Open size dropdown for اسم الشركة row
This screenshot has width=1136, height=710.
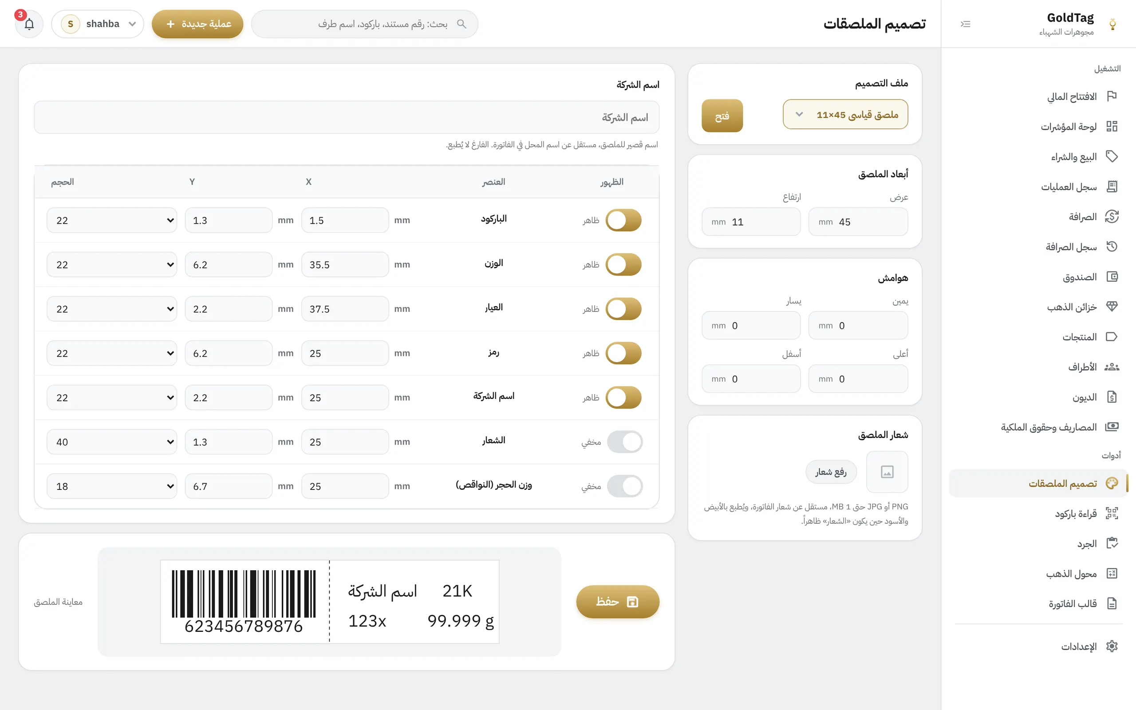pyautogui.click(x=112, y=397)
